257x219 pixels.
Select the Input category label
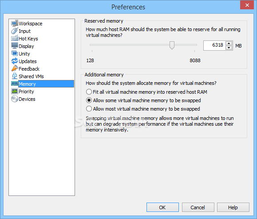coord(24,31)
